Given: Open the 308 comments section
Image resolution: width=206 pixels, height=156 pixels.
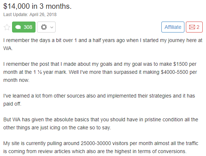Looking at the screenshot, I should click(x=24, y=27).
